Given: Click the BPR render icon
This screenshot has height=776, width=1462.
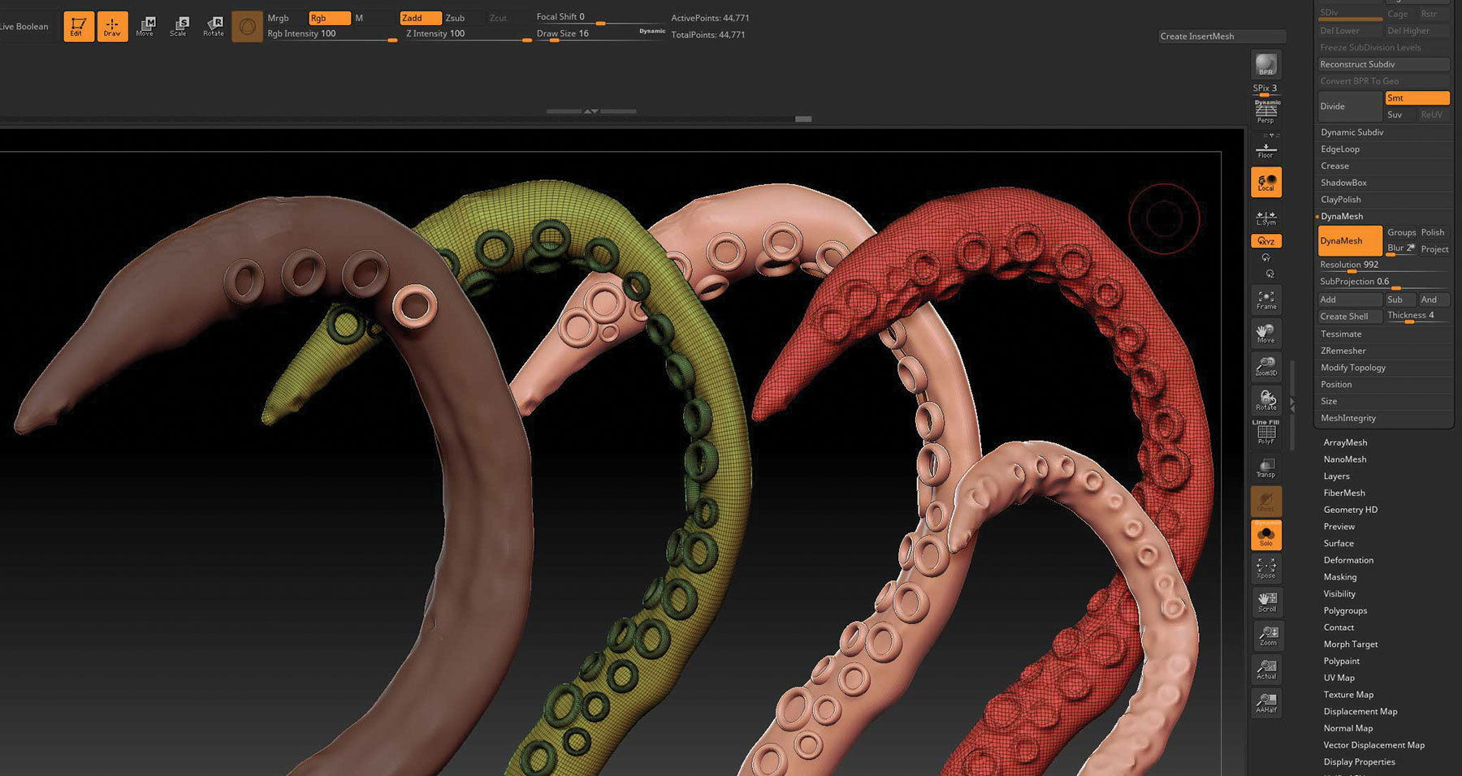Looking at the screenshot, I should click(1266, 65).
